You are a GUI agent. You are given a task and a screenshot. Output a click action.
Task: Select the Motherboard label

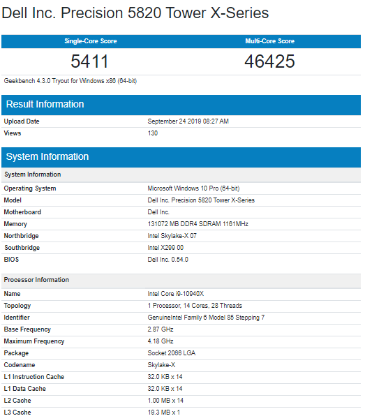[22, 212]
